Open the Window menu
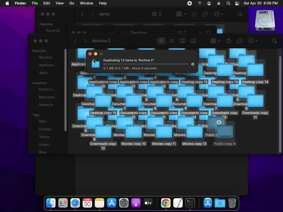Viewport: 283px width, 212px height. tap(87, 3)
